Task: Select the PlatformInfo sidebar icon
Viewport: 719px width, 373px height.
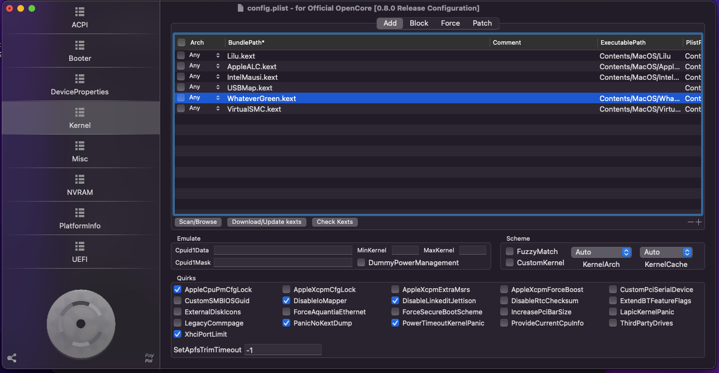Action: pyautogui.click(x=80, y=213)
